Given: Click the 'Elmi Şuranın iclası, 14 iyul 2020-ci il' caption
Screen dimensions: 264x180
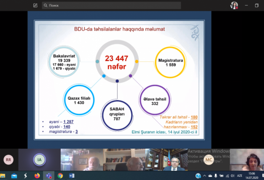Looking at the screenshot, I should coord(164,132).
